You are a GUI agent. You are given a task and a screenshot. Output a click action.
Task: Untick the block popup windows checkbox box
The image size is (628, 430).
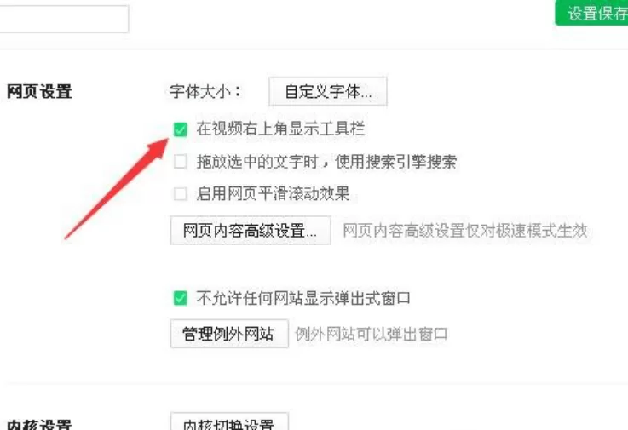181,298
